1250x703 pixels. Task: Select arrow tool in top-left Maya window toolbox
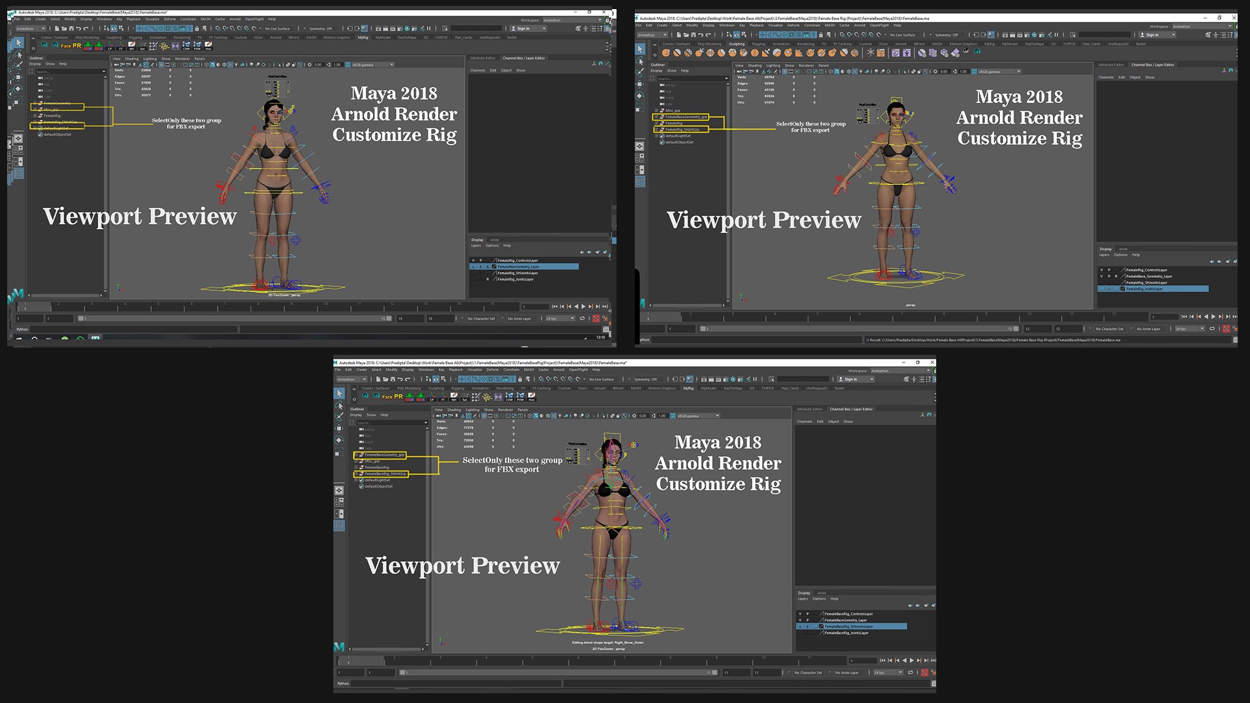pyautogui.click(x=18, y=42)
